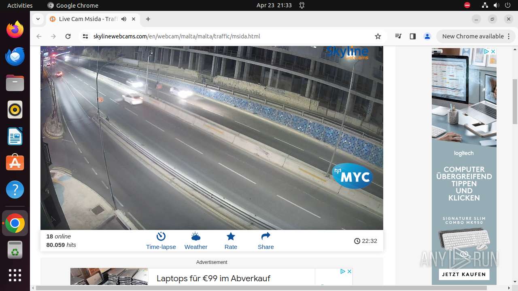518x291 pixels.
Task: Bookmark this page with the star icon
Action: tap(378, 36)
